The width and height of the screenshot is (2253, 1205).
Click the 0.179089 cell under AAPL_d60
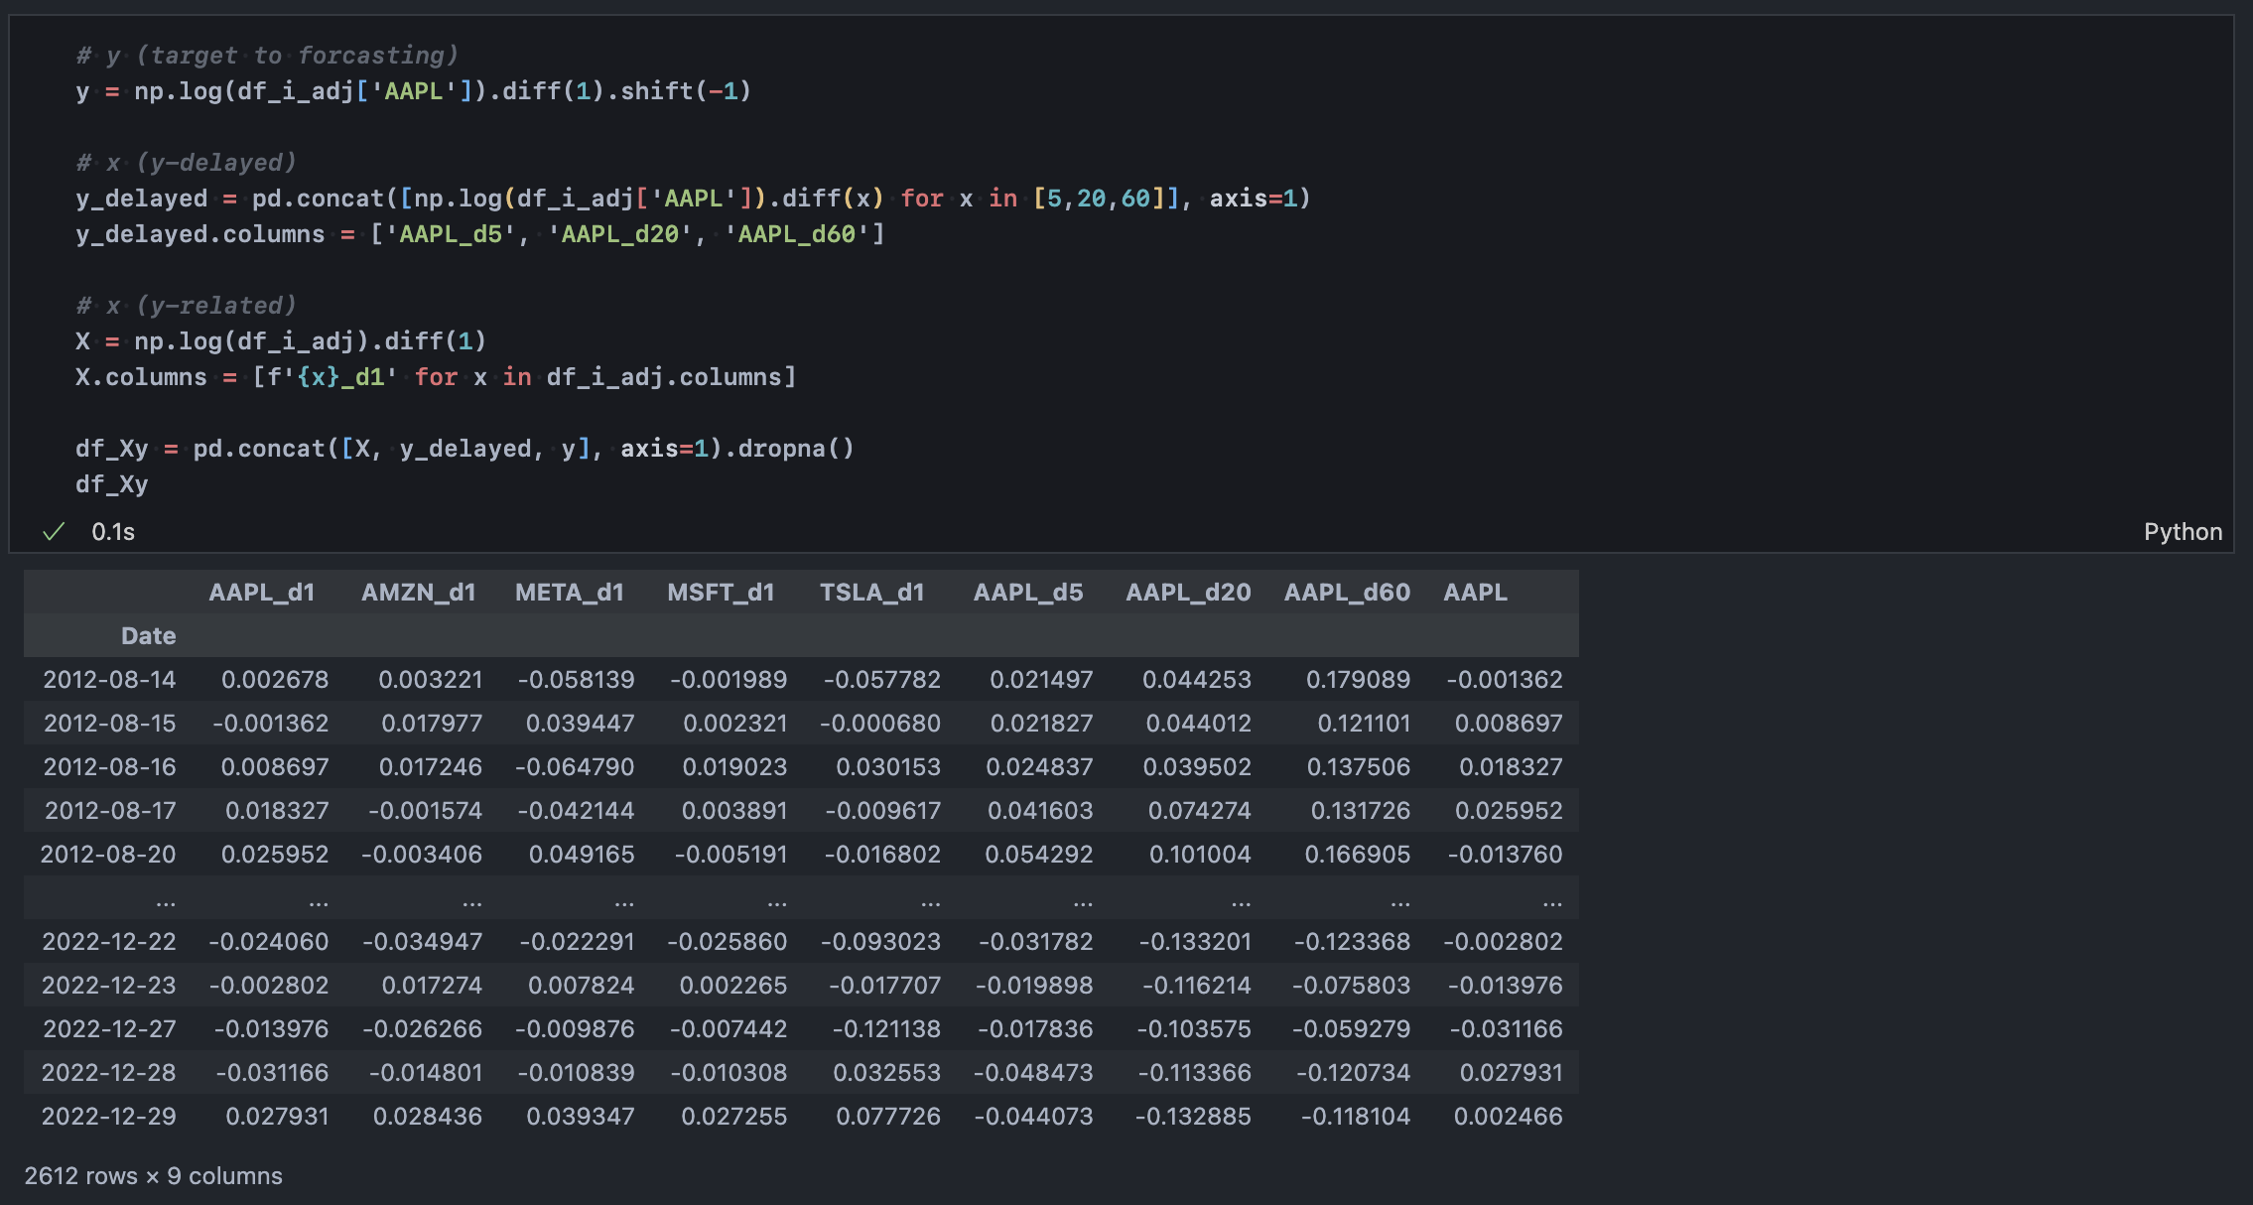[x=1359, y=680]
